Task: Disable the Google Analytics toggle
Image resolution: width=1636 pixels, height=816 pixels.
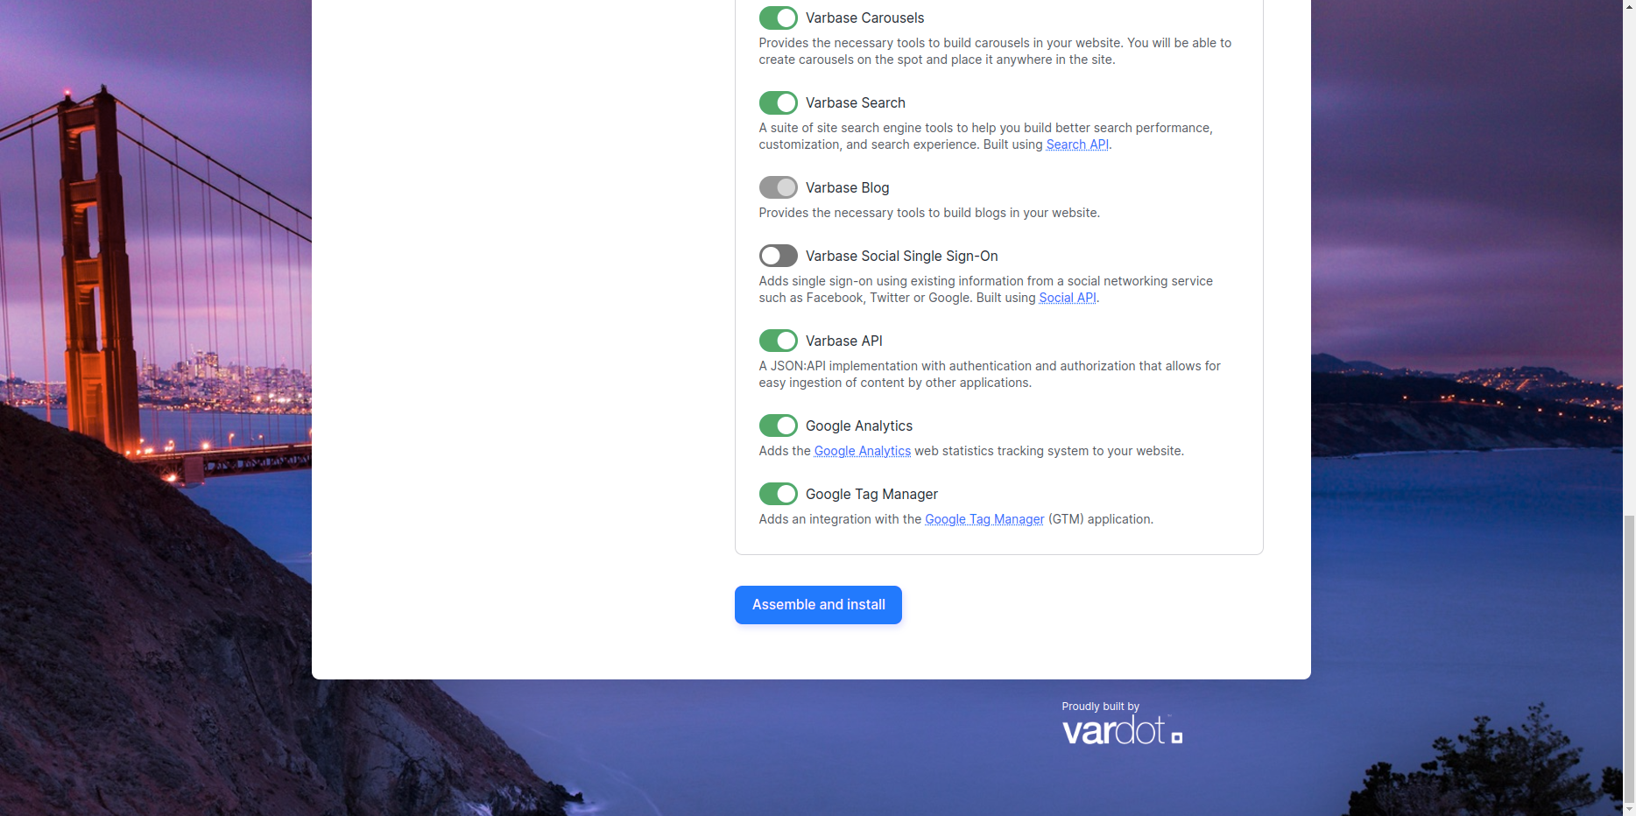Action: point(778,426)
